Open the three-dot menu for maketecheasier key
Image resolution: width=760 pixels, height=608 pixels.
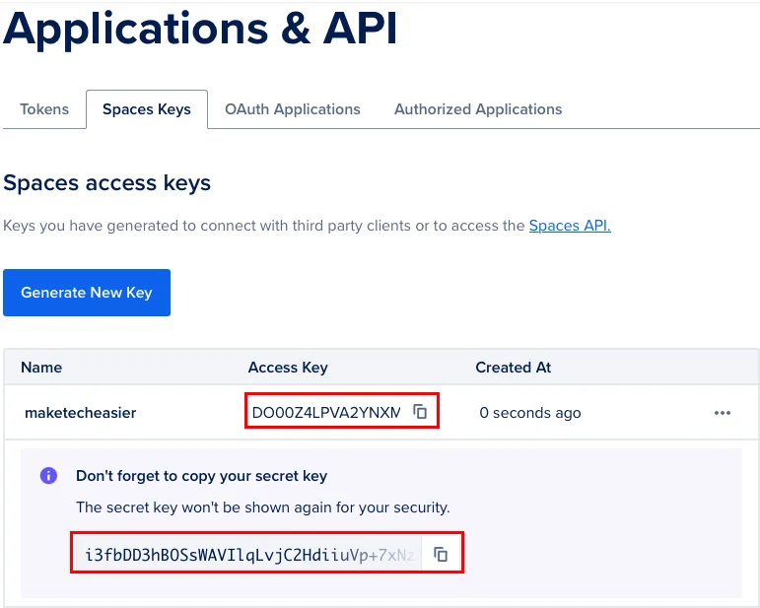pos(723,413)
